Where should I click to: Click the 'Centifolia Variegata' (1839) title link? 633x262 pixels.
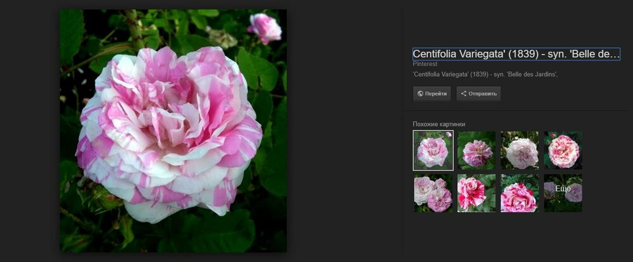tap(517, 54)
